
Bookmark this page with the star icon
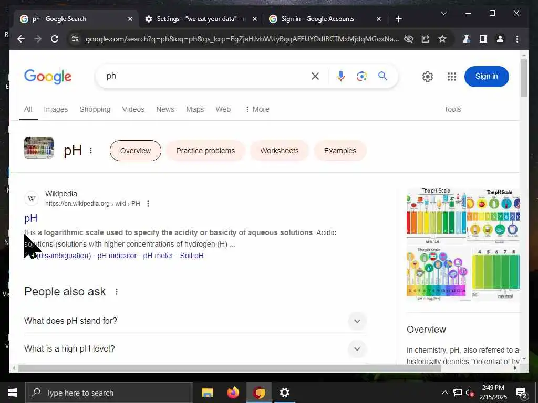coord(442,39)
